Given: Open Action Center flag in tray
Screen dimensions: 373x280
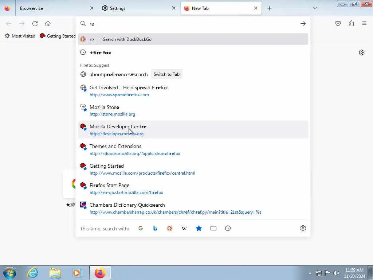Looking at the screenshot, I should pos(327,273).
